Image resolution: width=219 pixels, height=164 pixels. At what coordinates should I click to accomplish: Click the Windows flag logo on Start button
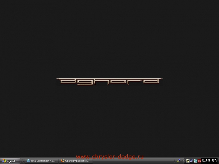point(4,161)
